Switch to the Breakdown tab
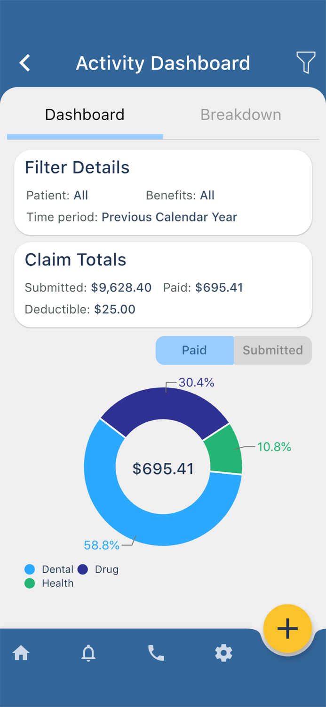Screen dimensions: 326x707 point(240,115)
